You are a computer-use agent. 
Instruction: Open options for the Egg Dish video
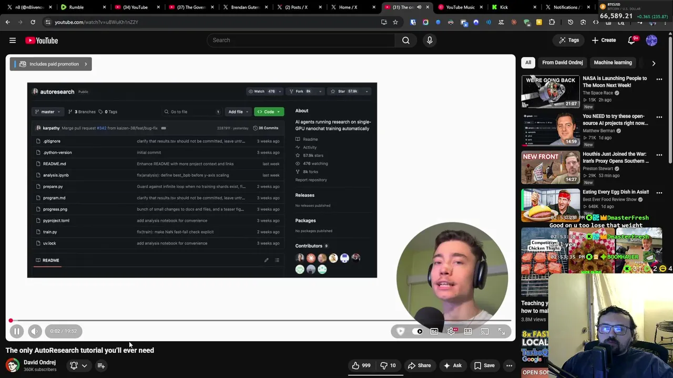point(659,193)
